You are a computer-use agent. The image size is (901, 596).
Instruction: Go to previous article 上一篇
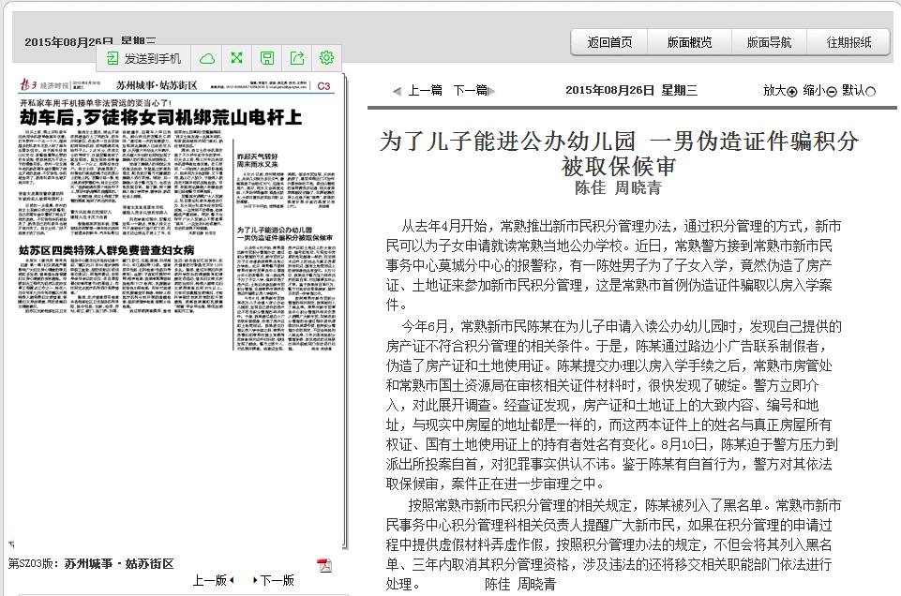tap(426, 90)
